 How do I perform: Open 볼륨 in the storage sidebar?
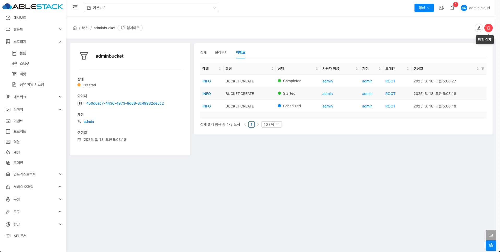point(23,53)
